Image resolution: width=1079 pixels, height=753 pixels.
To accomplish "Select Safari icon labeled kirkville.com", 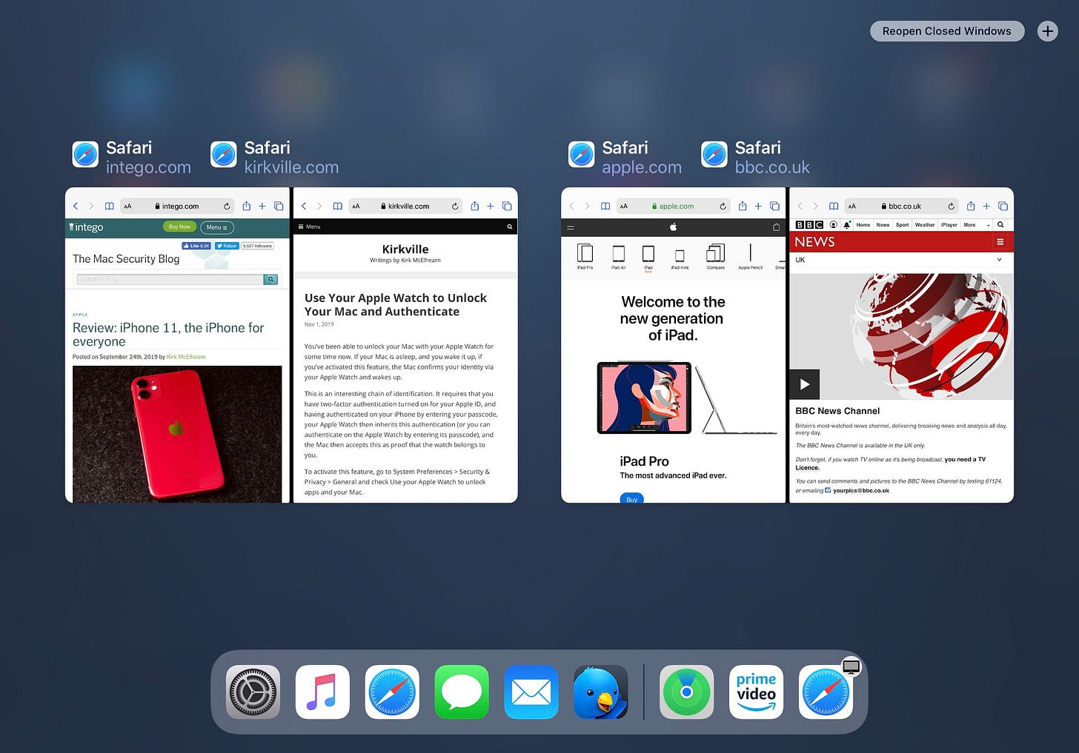I will 224,155.
